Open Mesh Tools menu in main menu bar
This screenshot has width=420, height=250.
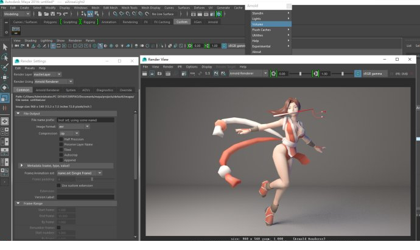click(130, 8)
